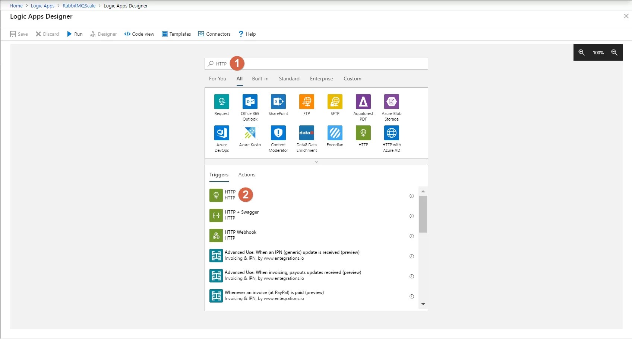Switch to the Enterprise tab

click(x=322, y=79)
